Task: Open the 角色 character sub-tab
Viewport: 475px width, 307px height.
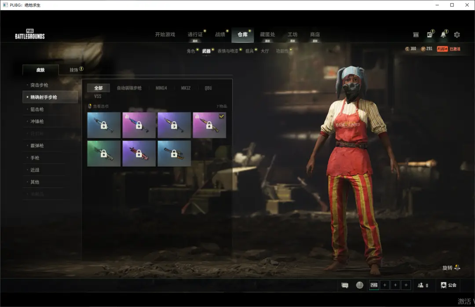Action: [191, 51]
